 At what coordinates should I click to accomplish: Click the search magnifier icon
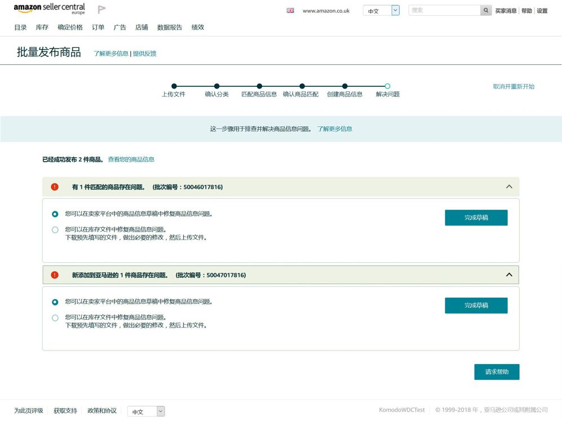point(485,10)
